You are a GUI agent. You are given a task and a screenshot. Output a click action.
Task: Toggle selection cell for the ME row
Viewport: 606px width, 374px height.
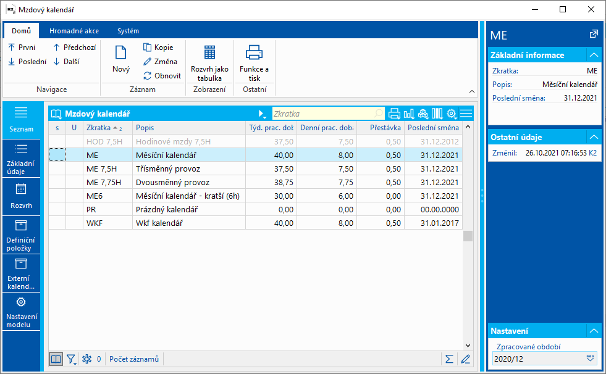pyautogui.click(x=57, y=155)
